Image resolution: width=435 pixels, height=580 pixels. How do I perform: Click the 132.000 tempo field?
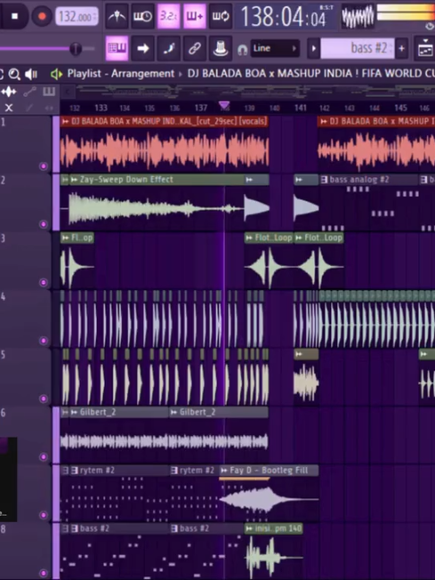click(x=77, y=17)
